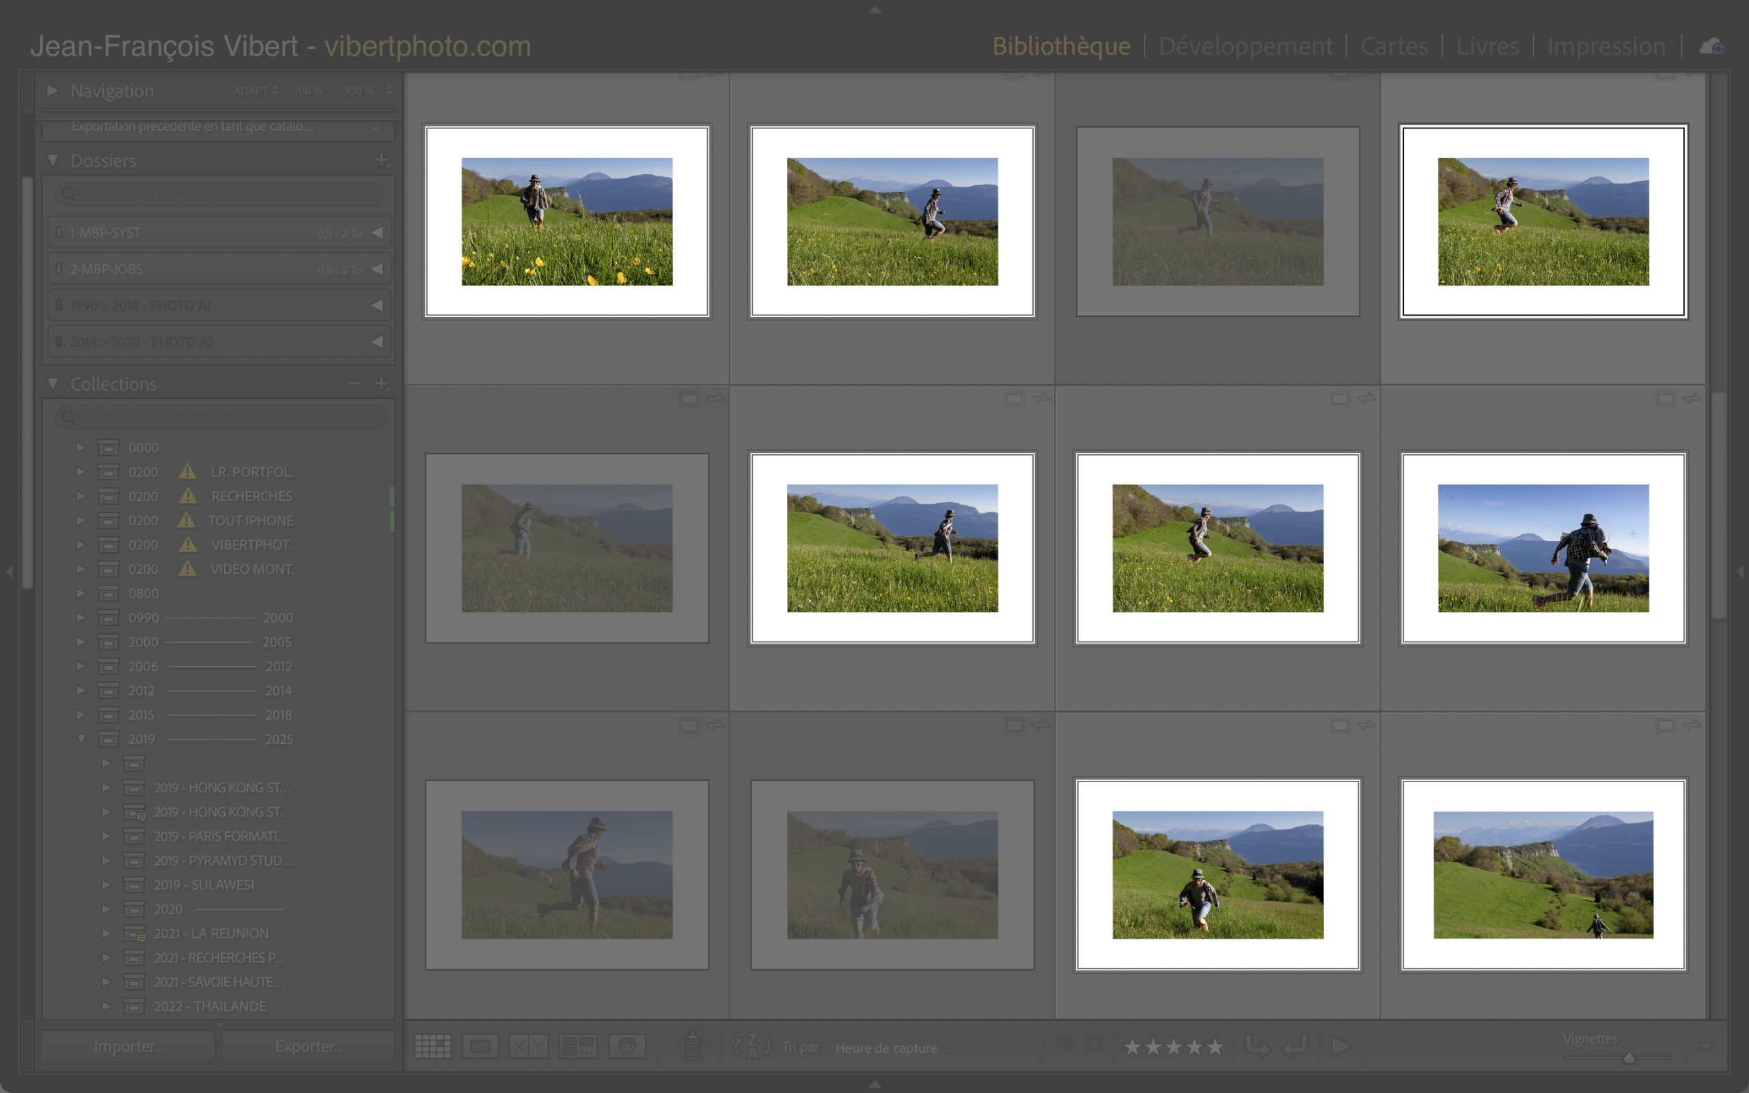Image resolution: width=1749 pixels, height=1093 pixels.
Task: Switch to the Développement module
Action: coord(1245,46)
